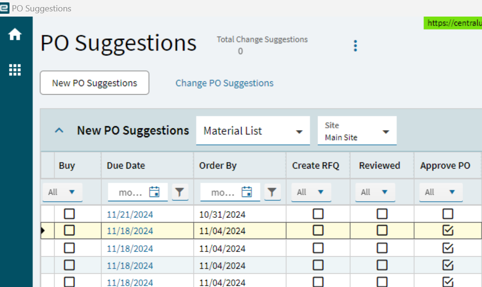
Task: Click the Order By filter funnel icon
Action: pos(272,192)
